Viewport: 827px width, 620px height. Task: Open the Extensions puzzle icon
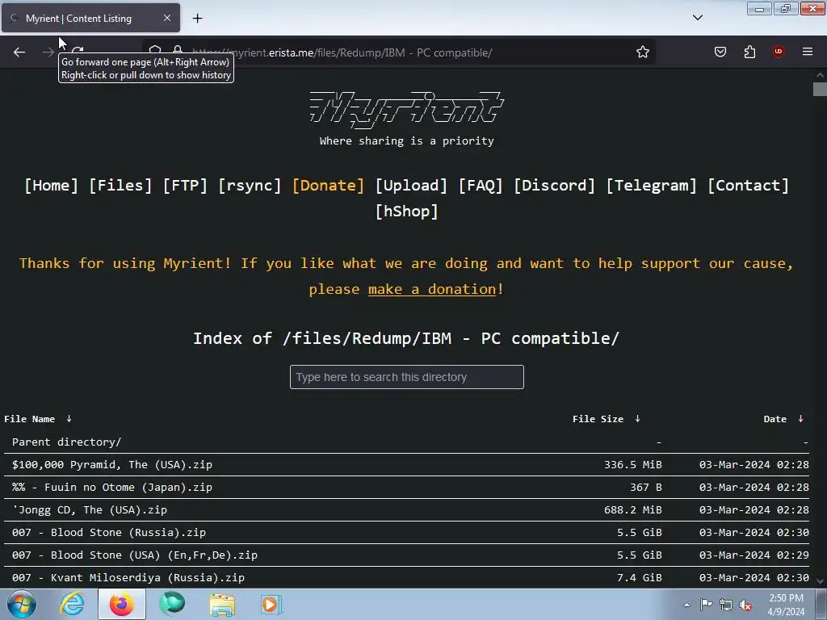pyautogui.click(x=749, y=52)
